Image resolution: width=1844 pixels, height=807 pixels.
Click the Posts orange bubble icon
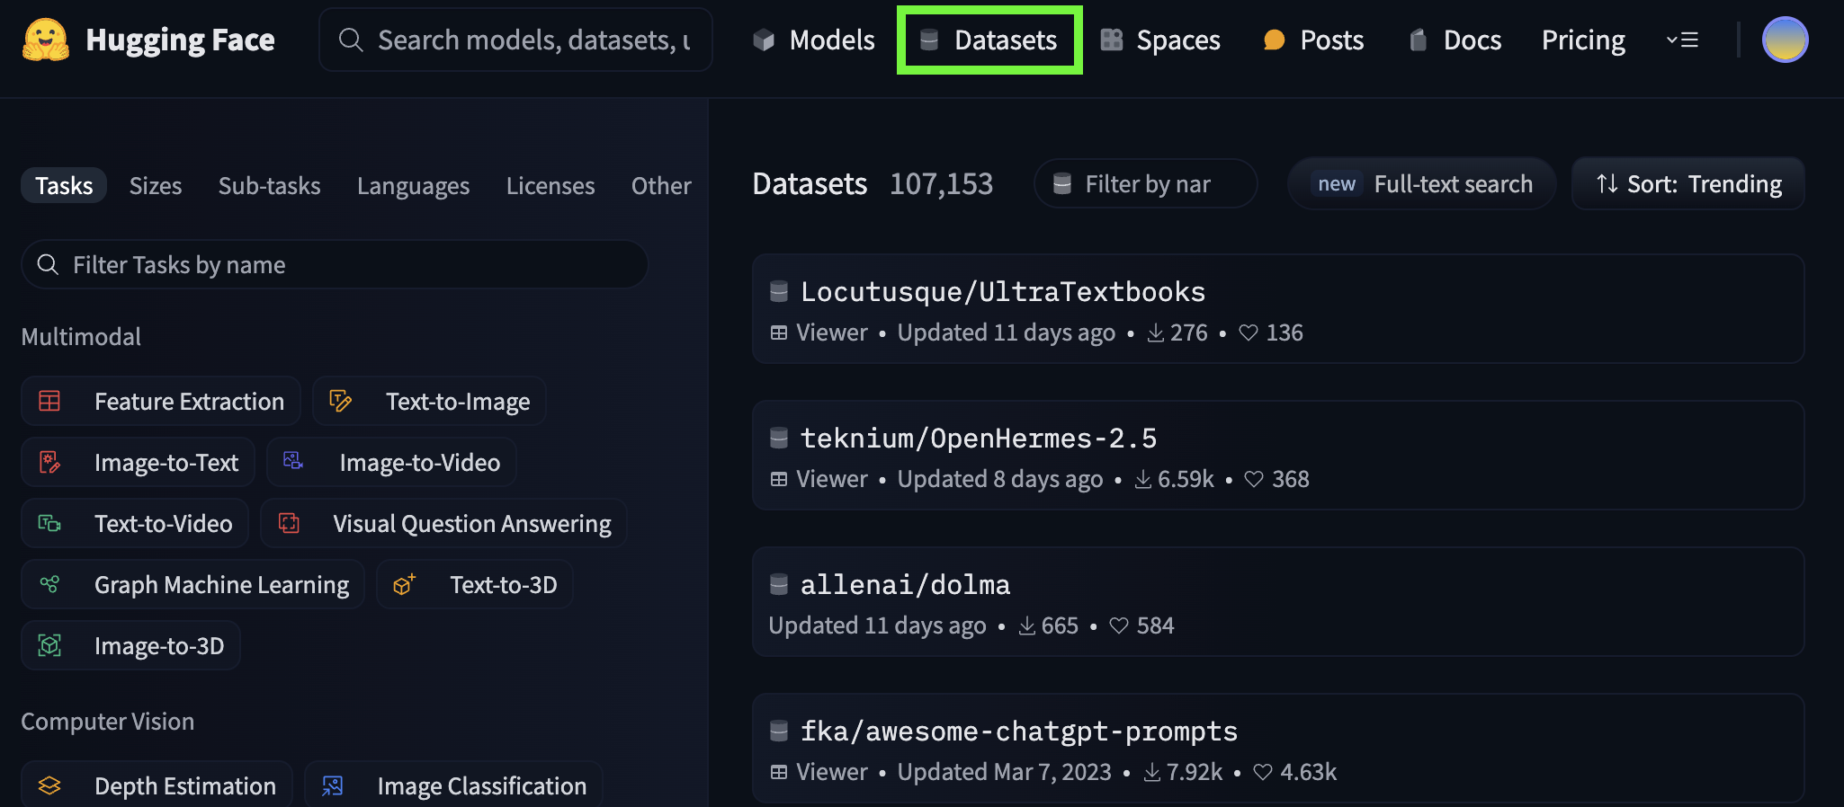click(1274, 40)
